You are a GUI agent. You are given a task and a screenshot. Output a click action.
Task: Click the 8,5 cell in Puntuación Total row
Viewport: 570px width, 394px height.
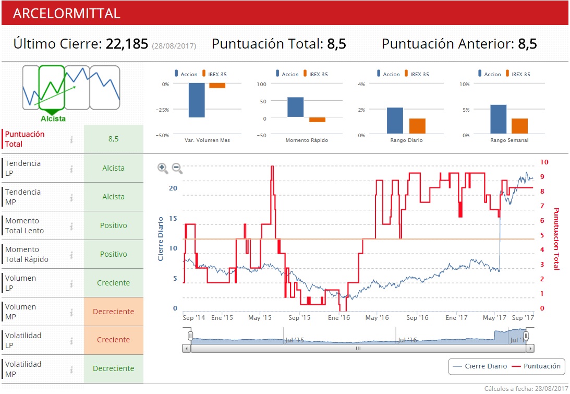pyautogui.click(x=113, y=139)
